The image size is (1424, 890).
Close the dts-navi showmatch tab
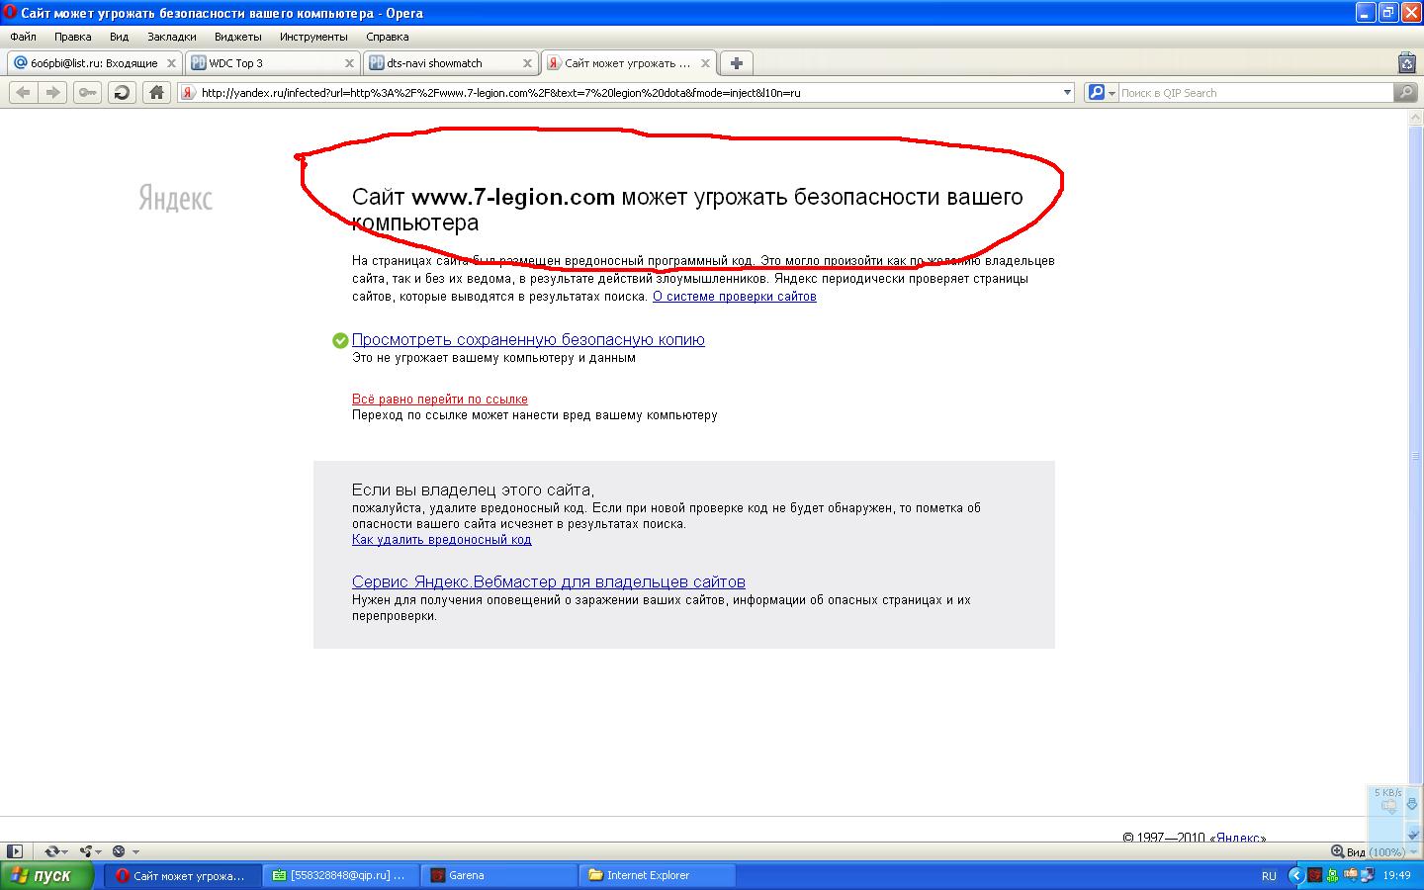pyautogui.click(x=527, y=63)
